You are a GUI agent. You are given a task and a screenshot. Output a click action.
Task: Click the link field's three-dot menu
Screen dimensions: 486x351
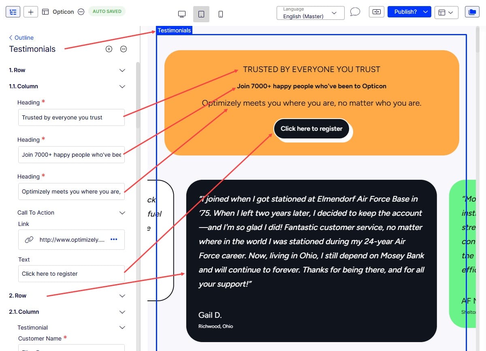(x=114, y=240)
